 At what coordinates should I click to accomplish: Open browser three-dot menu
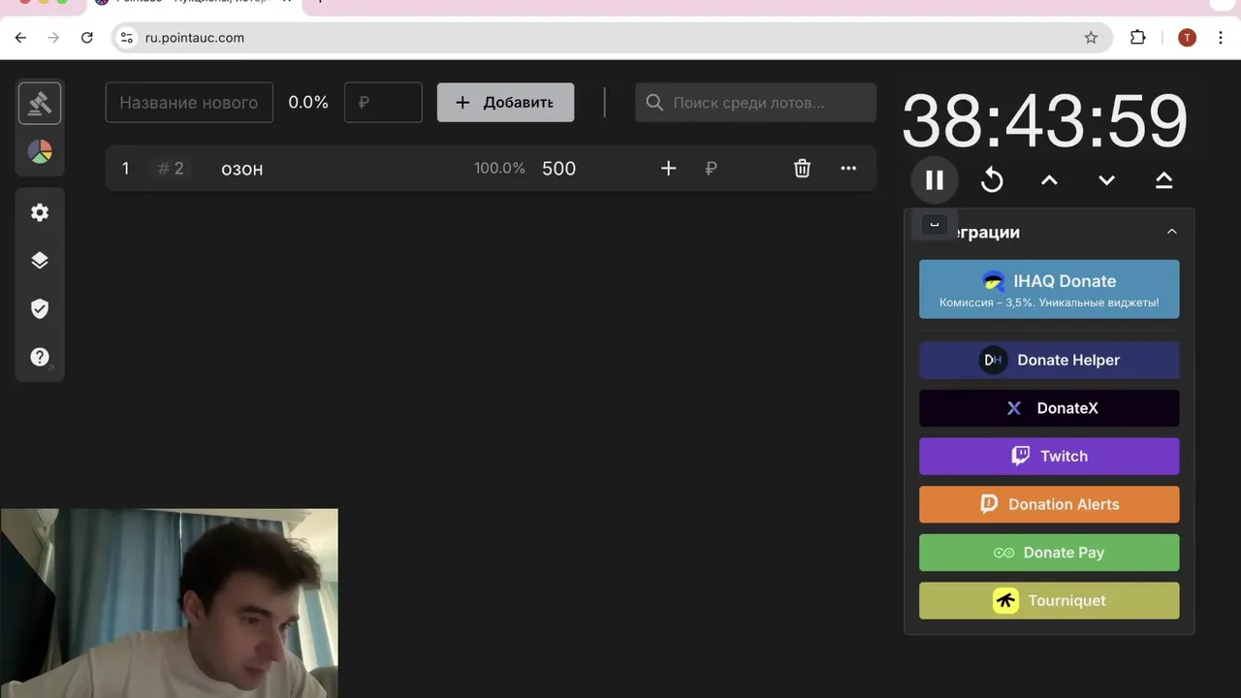pyautogui.click(x=1221, y=38)
